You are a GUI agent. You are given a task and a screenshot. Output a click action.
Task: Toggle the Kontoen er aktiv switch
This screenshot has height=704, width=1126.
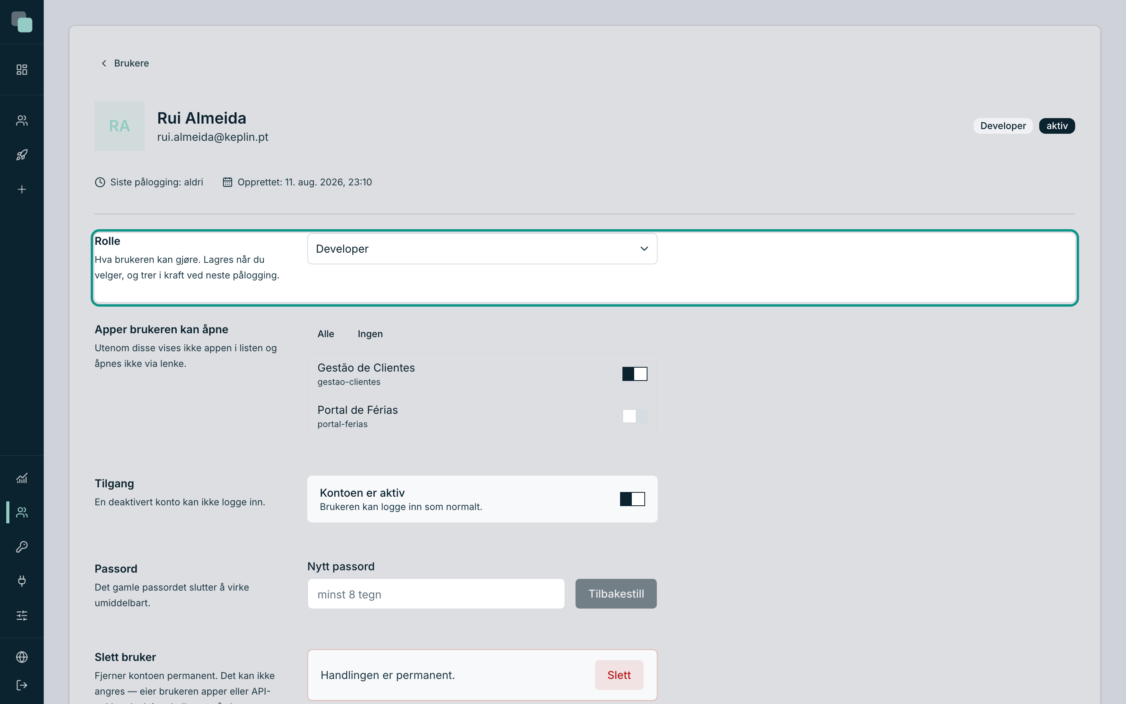(632, 499)
